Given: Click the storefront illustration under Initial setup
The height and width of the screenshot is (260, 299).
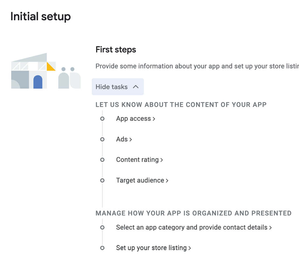Looking at the screenshot, I should (x=46, y=71).
